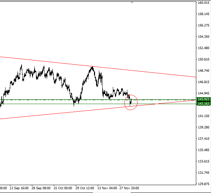Viewport: 211px width, 193px height.
Task: Click the 135.485 price scale value
Action: click(203, 150)
